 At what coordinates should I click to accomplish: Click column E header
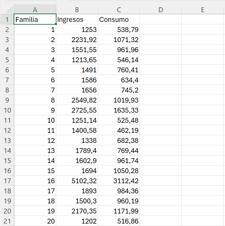click(x=202, y=10)
